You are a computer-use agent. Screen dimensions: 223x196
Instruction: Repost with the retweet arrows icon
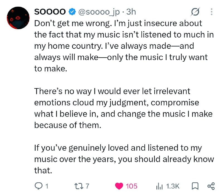(79, 186)
